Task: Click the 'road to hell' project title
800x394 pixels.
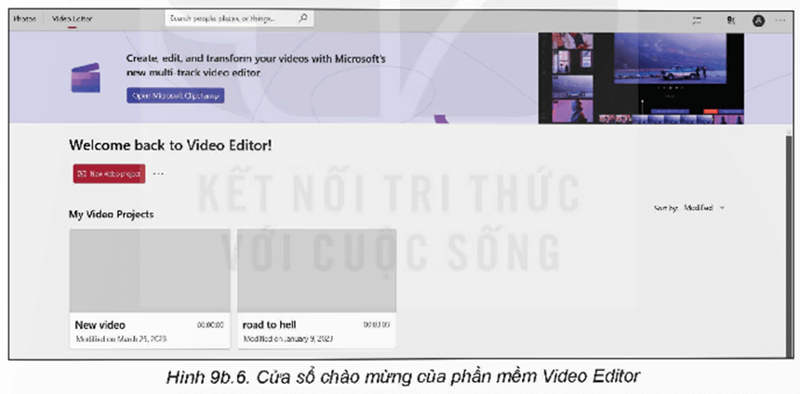Action: tap(269, 325)
